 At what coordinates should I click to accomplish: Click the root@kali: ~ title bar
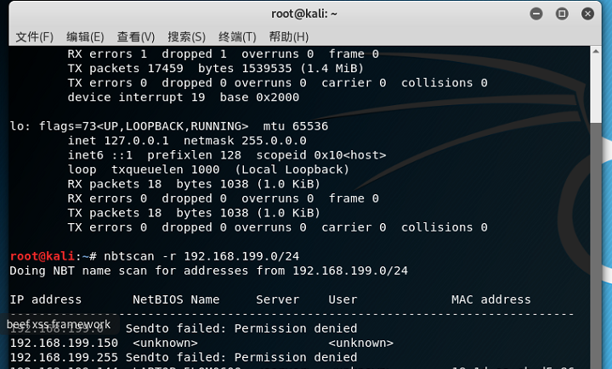[x=304, y=14]
